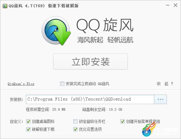Open the QiuQuan's Blog link
181x139 pixels.
tap(21, 84)
